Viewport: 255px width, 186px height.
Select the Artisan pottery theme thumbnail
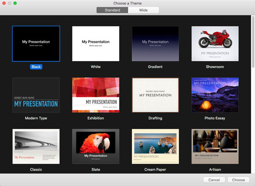[x=215, y=146]
